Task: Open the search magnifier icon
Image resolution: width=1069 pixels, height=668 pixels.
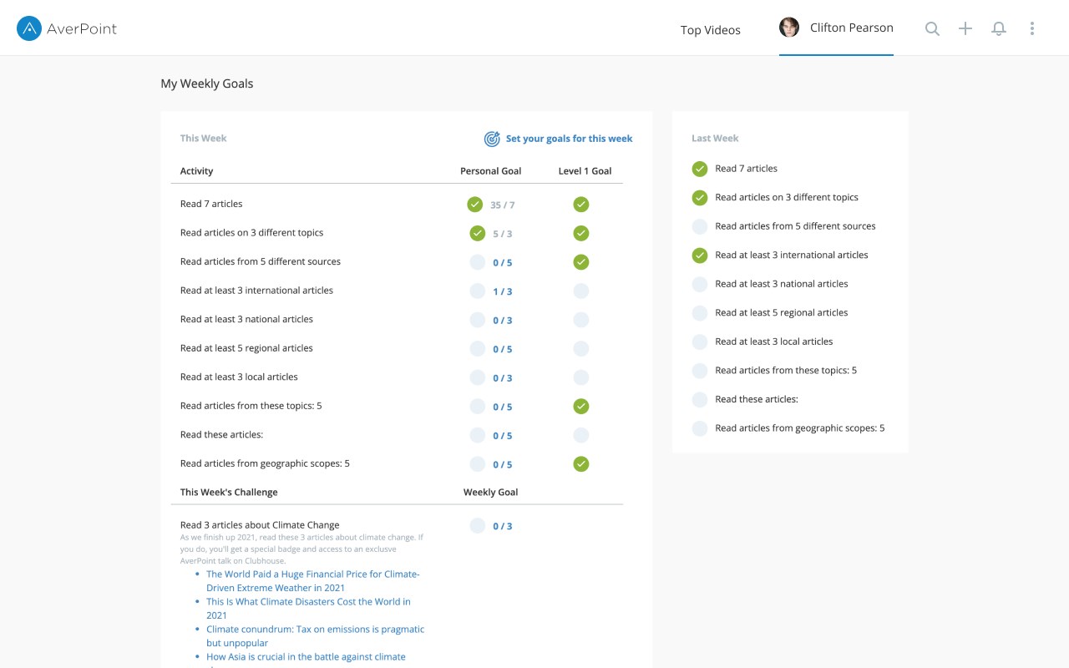Action: (932, 29)
